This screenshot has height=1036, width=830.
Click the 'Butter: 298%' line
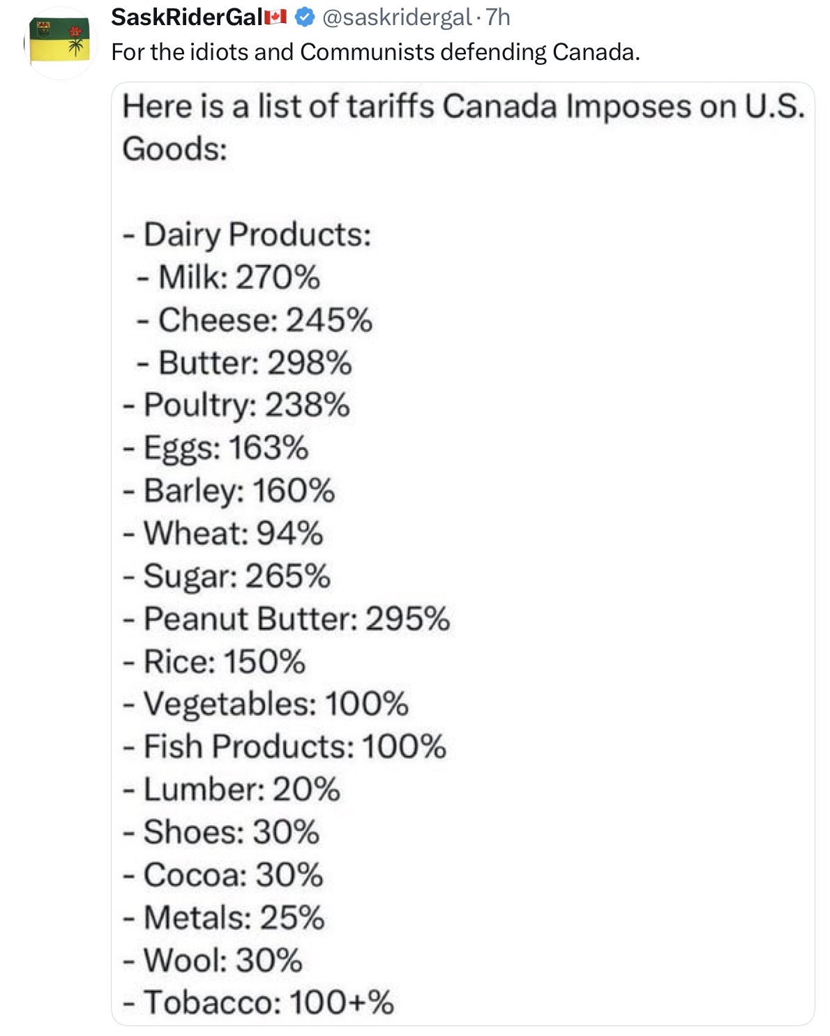tap(244, 363)
